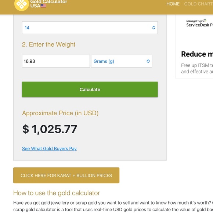Open the See What Gold Buyers Pay link
The height and width of the screenshot is (213, 213).
[x=49, y=148]
